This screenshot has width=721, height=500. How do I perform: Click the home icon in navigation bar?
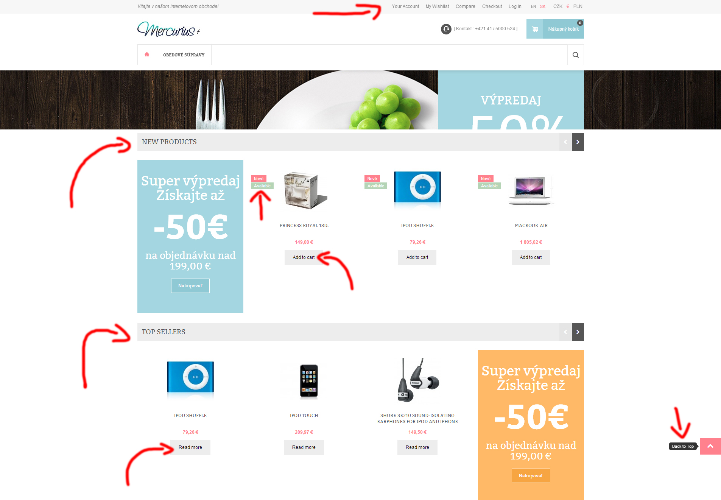pos(147,55)
